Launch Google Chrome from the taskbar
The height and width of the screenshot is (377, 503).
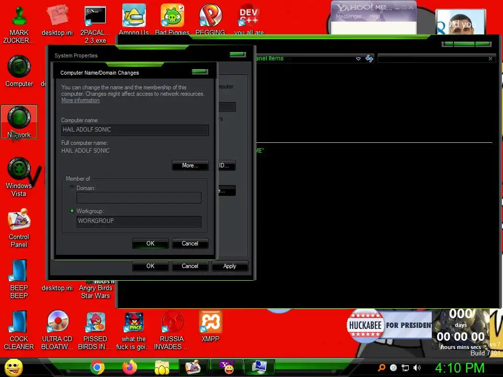click(x=97, y=367)
